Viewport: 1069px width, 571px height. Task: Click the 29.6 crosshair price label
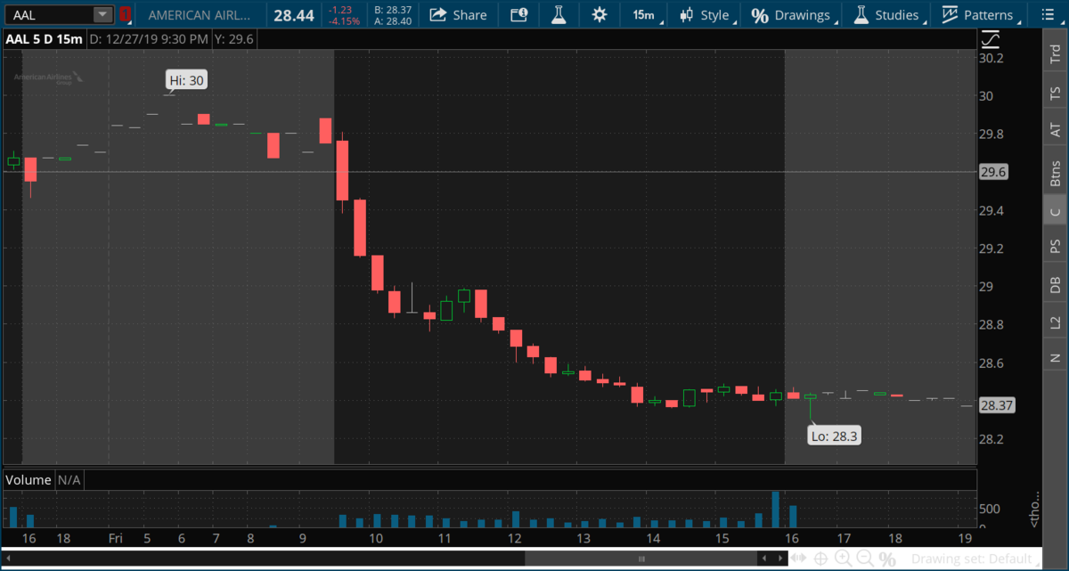point(992,172)
